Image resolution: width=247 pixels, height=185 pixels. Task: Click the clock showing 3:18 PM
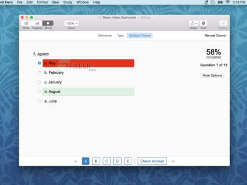pos(239,2)
